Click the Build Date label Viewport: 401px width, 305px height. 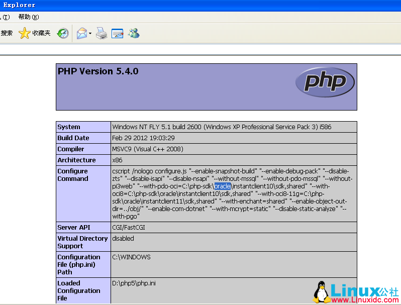pos(73,138)
